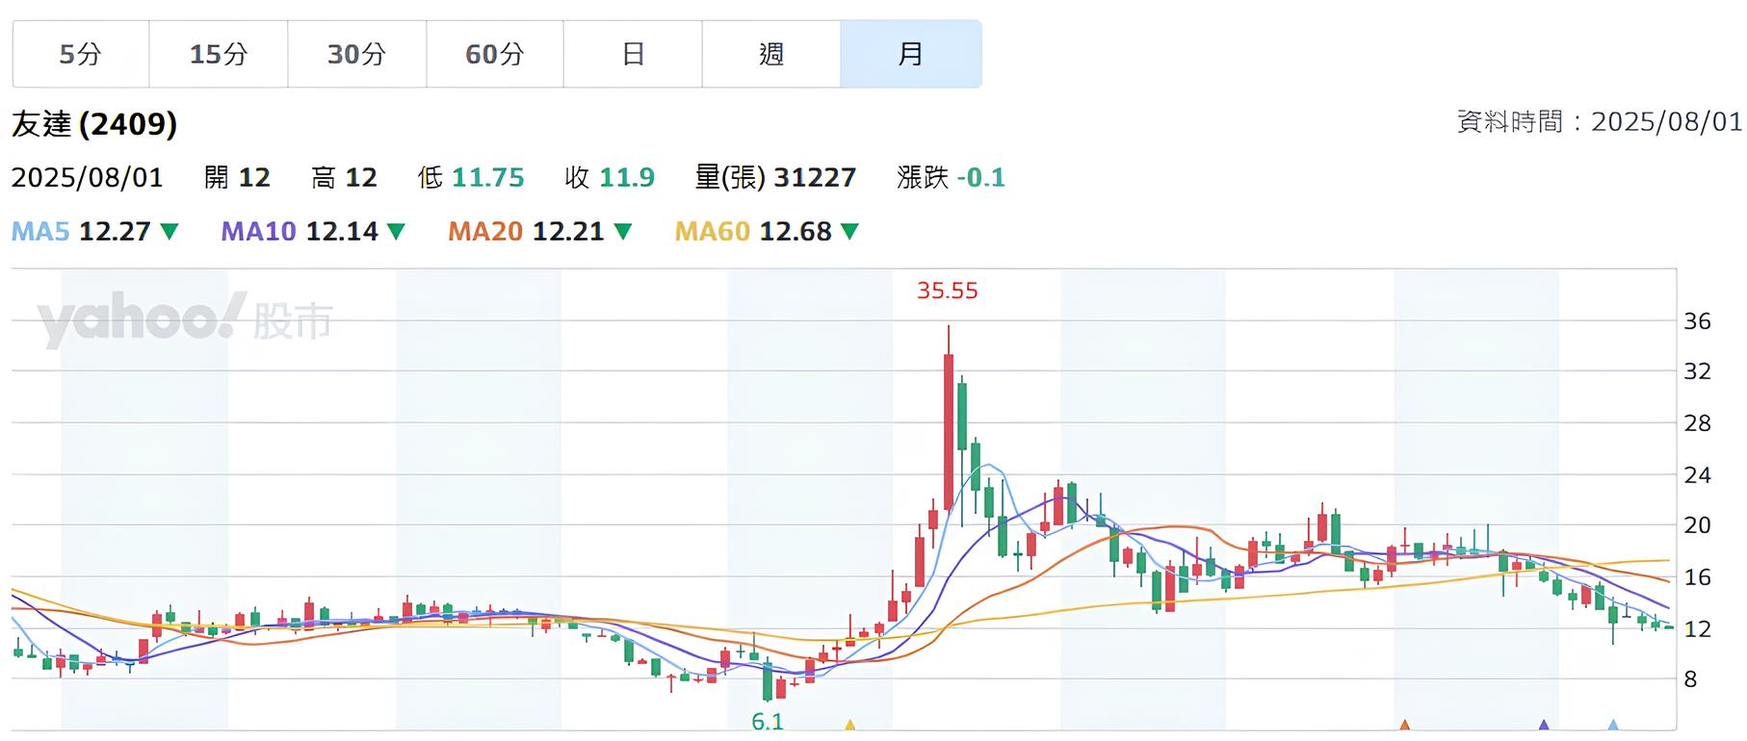Click the closing price 收 11.9
1747x741 pixels.
[610, 177]
